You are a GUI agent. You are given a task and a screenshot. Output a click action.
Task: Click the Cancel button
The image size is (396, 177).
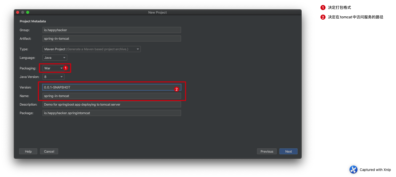tap(49, 151)
